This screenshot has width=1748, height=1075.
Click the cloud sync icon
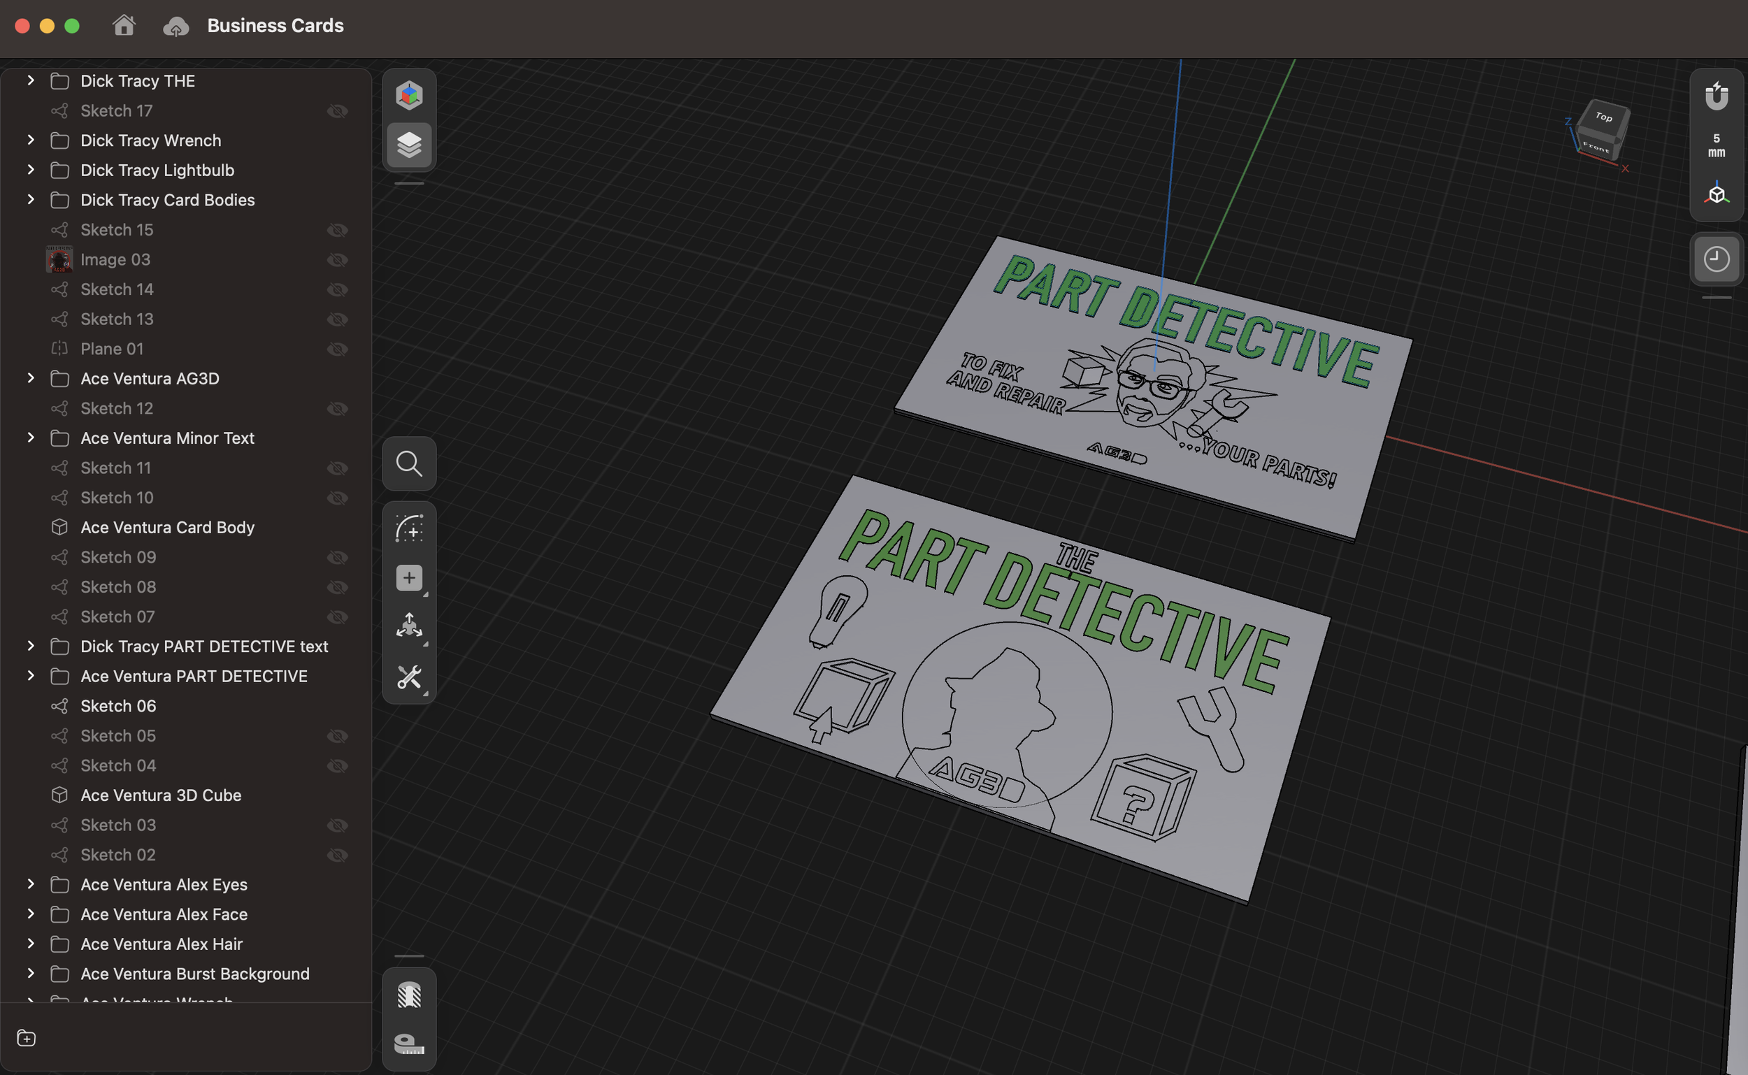click(x=175, y=27)
